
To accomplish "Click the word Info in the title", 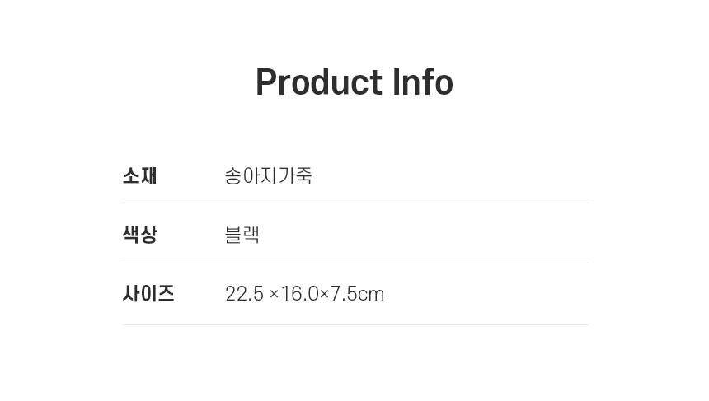I will 422,82.
